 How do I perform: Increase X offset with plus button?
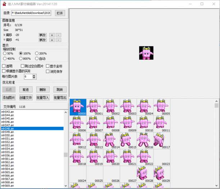(x=52, y=35)
